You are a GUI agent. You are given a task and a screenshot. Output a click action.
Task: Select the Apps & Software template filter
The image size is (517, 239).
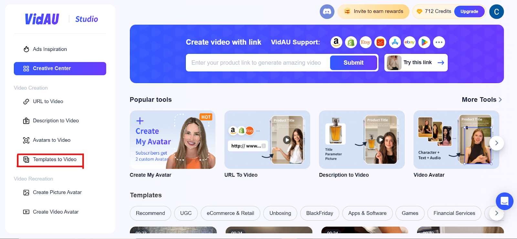pos(367,213)
